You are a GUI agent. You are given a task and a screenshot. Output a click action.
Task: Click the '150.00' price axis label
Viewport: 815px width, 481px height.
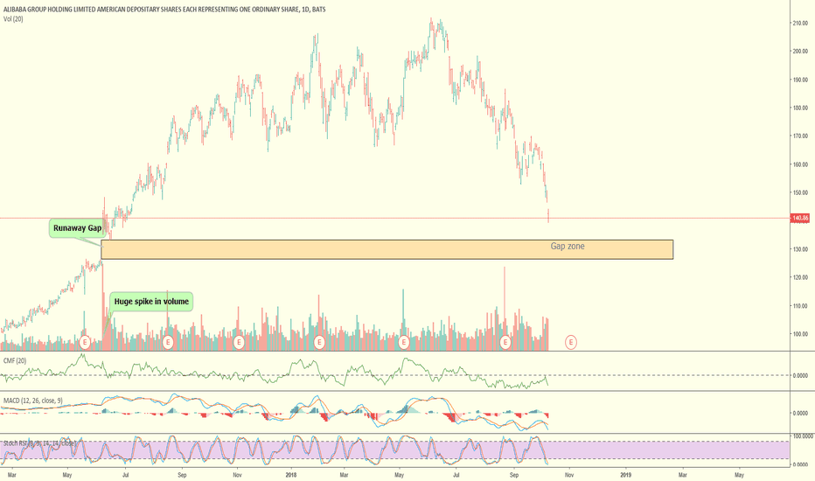800,193
